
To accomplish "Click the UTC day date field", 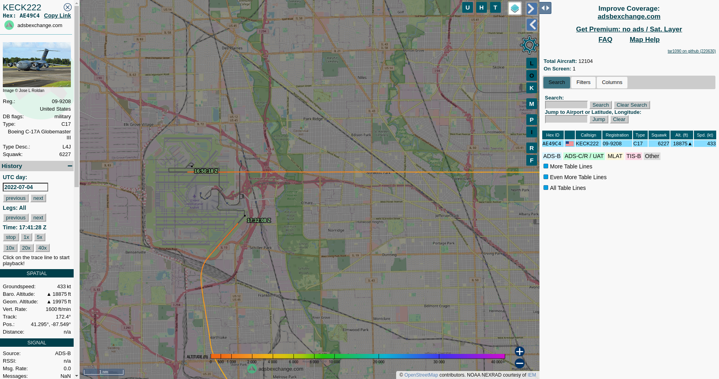I will coord(25,187).
